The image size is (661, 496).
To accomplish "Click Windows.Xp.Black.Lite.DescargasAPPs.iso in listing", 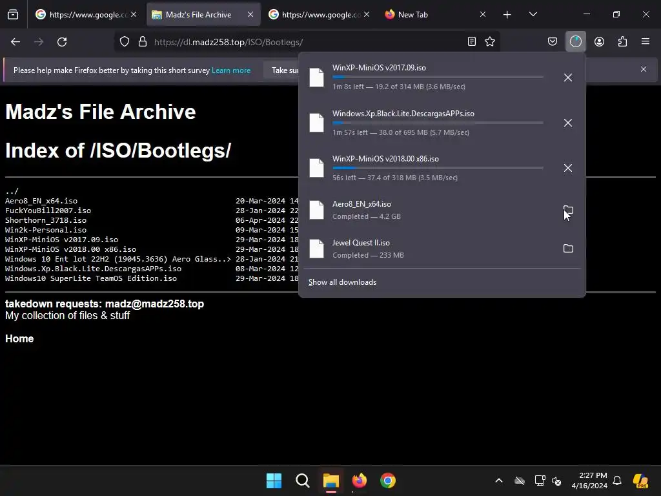I will click(93, 269).
